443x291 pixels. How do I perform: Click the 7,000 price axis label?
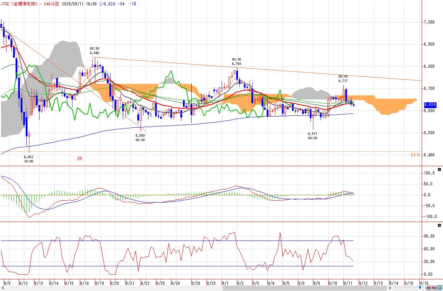(x=429, y=22)
